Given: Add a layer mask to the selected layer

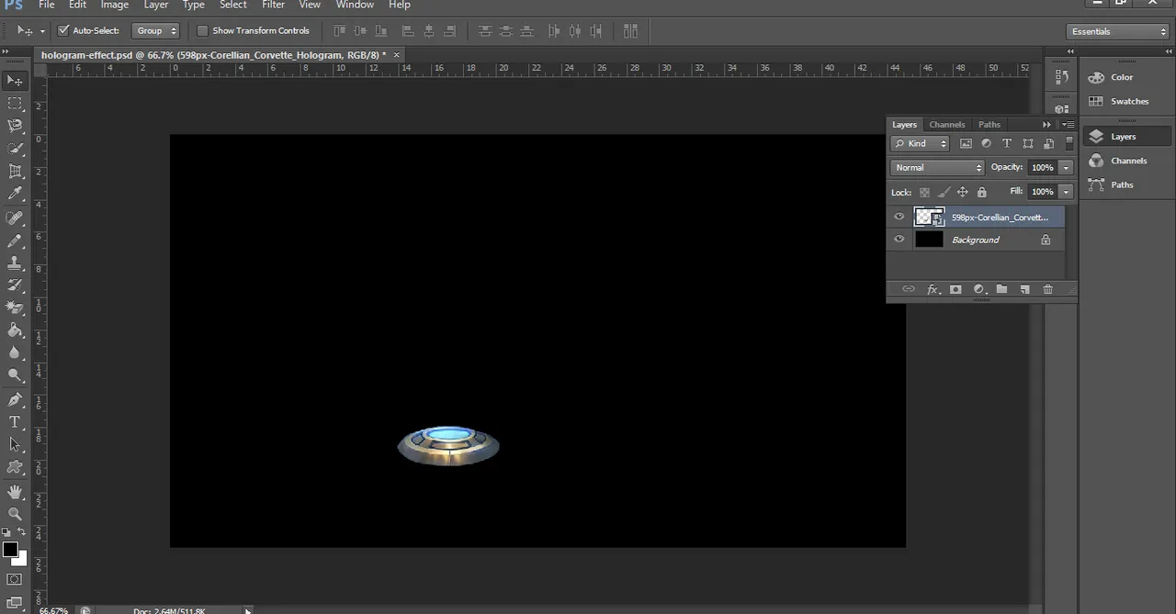Looking at the screenshot, I should point(955,289).
